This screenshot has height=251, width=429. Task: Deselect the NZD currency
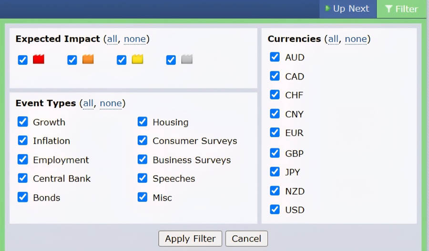click(275, 191)
